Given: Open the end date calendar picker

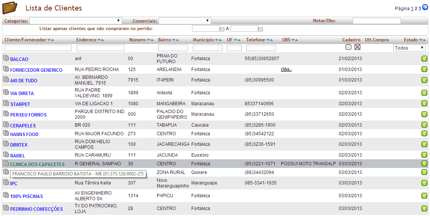Looking at the screenshot, I should (x=260, y=29).
